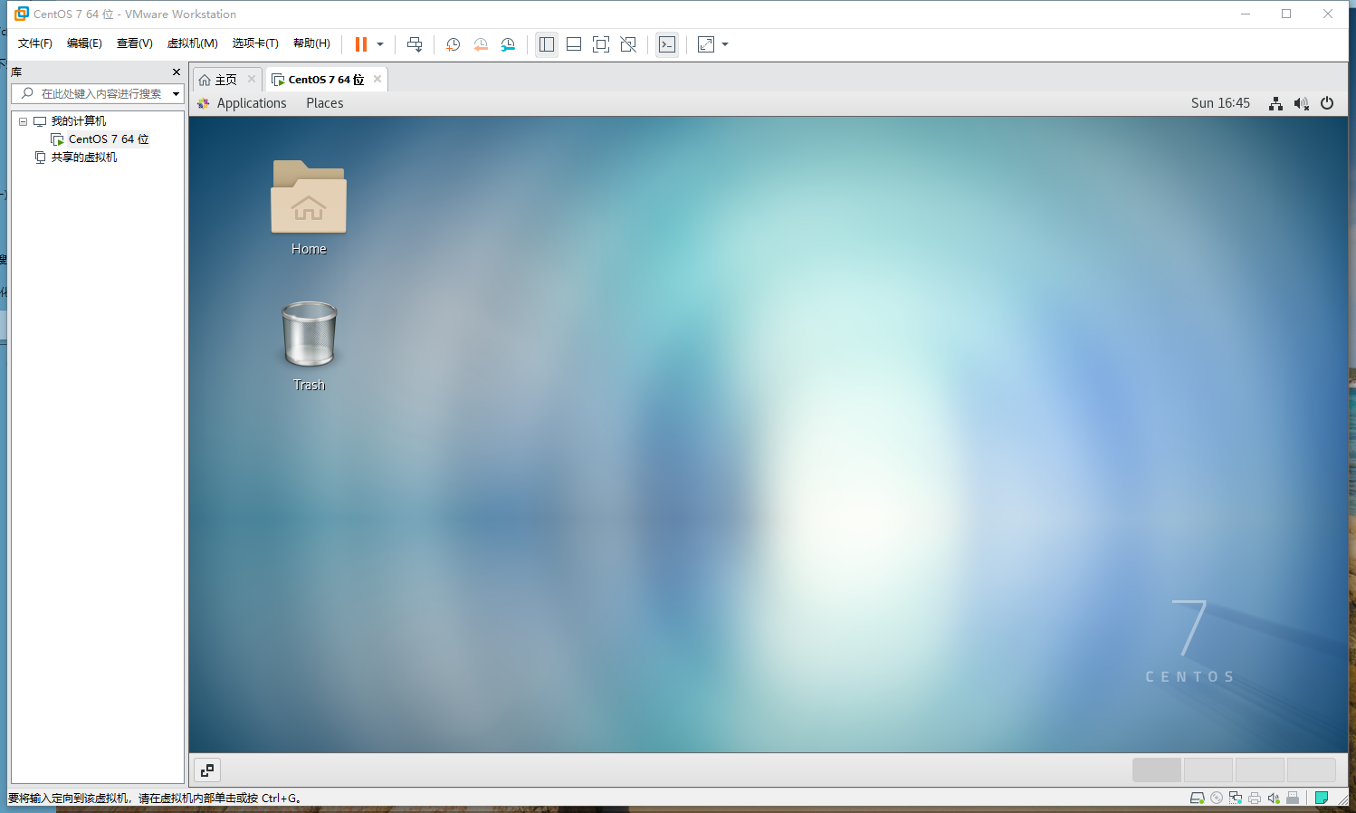Close the 库 library panel
The width and height of the screenshot is (1356, 813).
[x=177, y=72]
